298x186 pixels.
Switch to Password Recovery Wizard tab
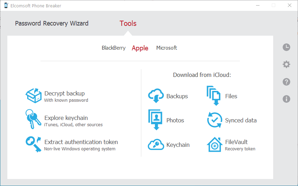point(52,23)
